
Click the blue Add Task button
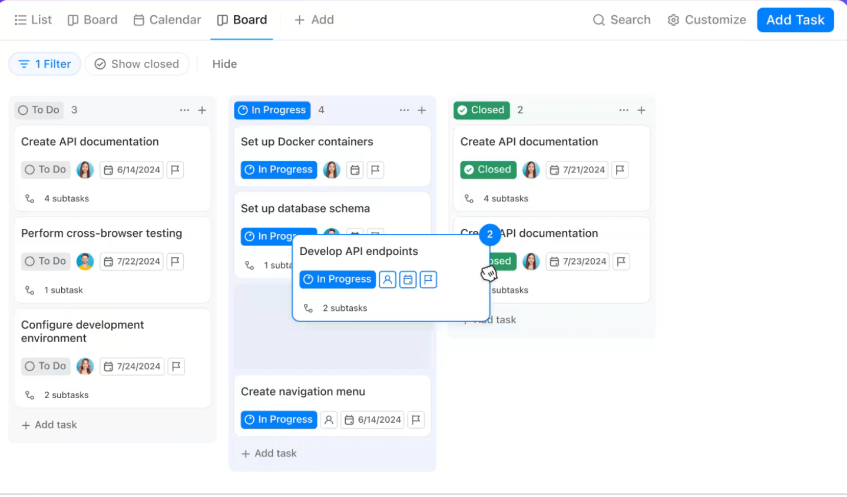pos(795,20)
